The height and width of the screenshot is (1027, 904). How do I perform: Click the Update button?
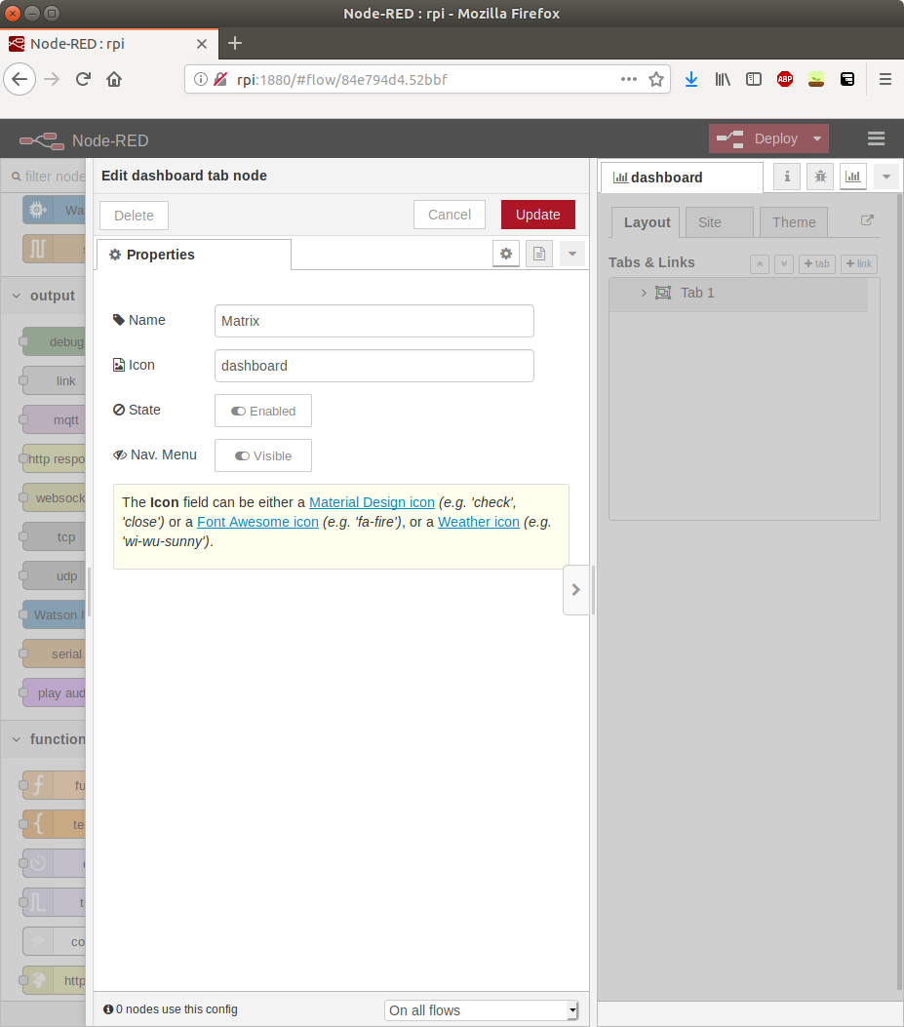coord(537,215)
